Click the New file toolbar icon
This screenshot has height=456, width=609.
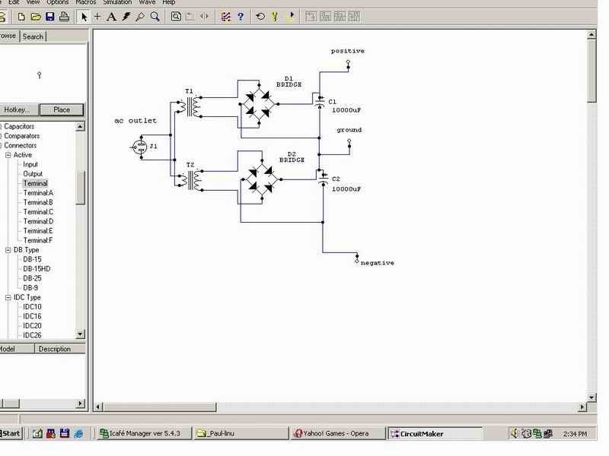coord(21,17)
